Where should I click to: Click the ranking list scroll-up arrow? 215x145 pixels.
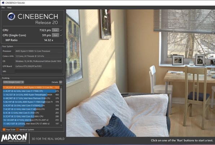[61, 87]
